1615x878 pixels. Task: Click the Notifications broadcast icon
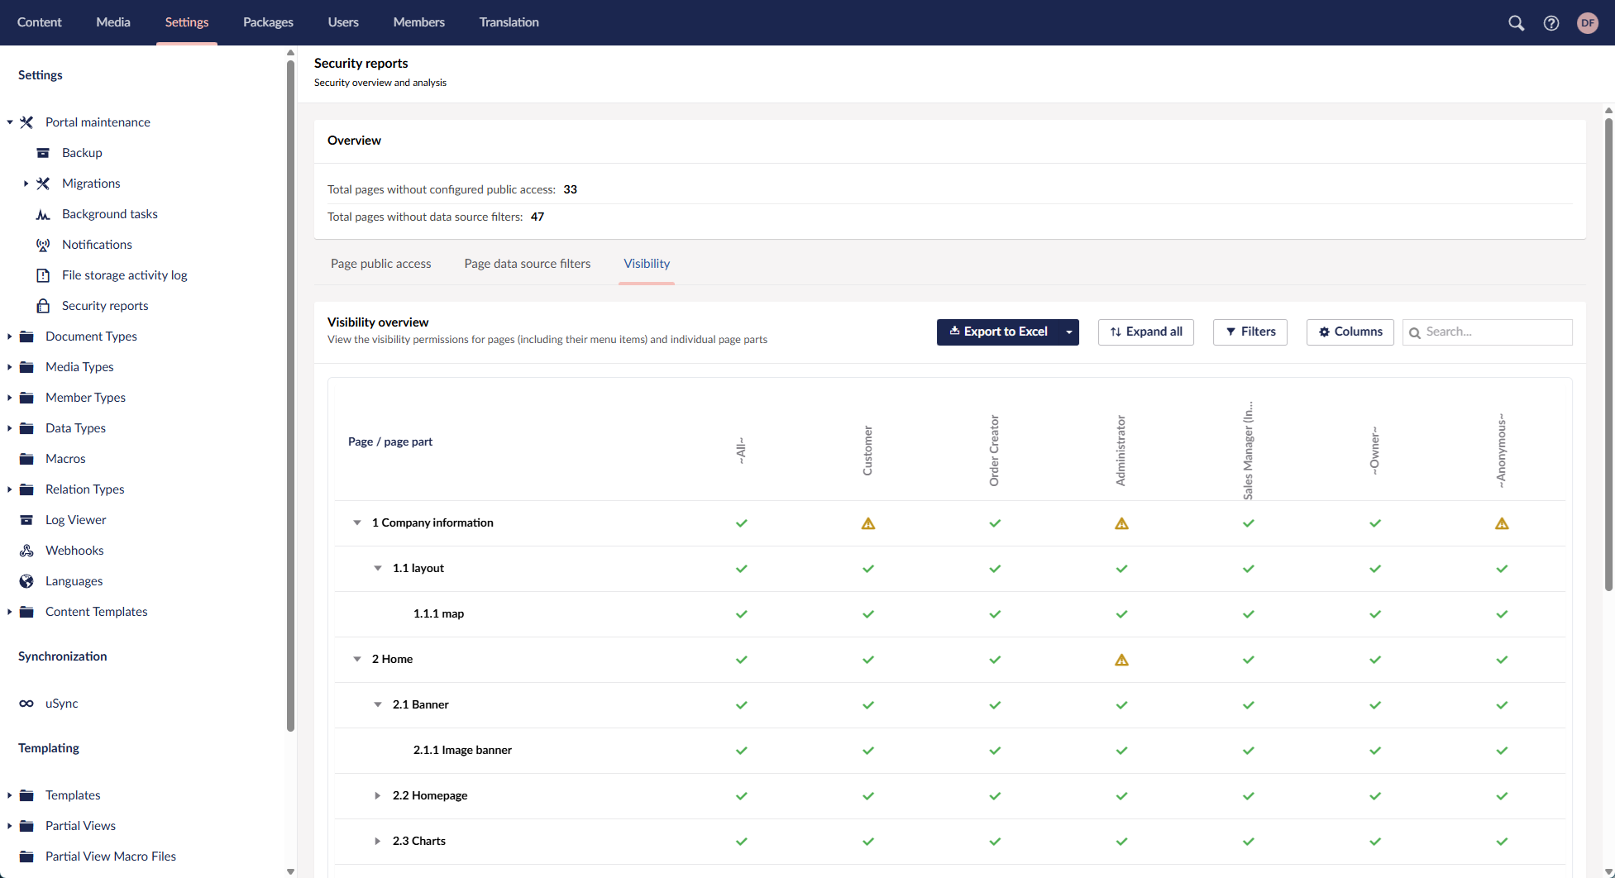pyautogui.click(x=43, y=245)
